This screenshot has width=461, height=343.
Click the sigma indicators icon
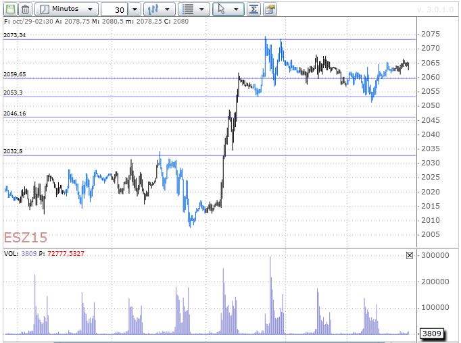[x=253, y=9]
